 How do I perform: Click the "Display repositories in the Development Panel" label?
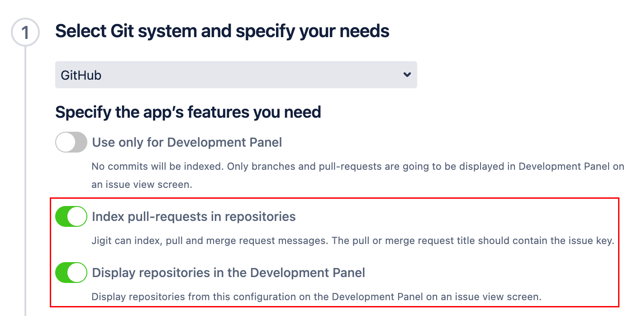[x=229, y=273]
